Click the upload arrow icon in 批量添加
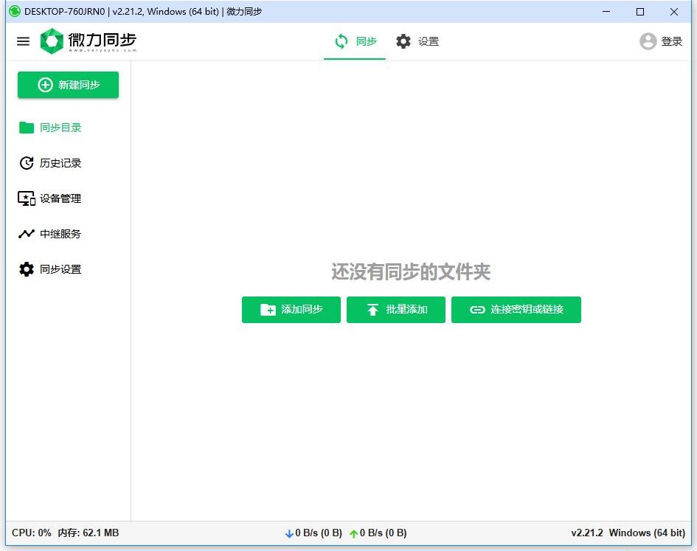 point(372,310)
